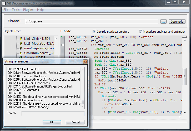Click string list scroll down arrow

[x=82, y=106]
